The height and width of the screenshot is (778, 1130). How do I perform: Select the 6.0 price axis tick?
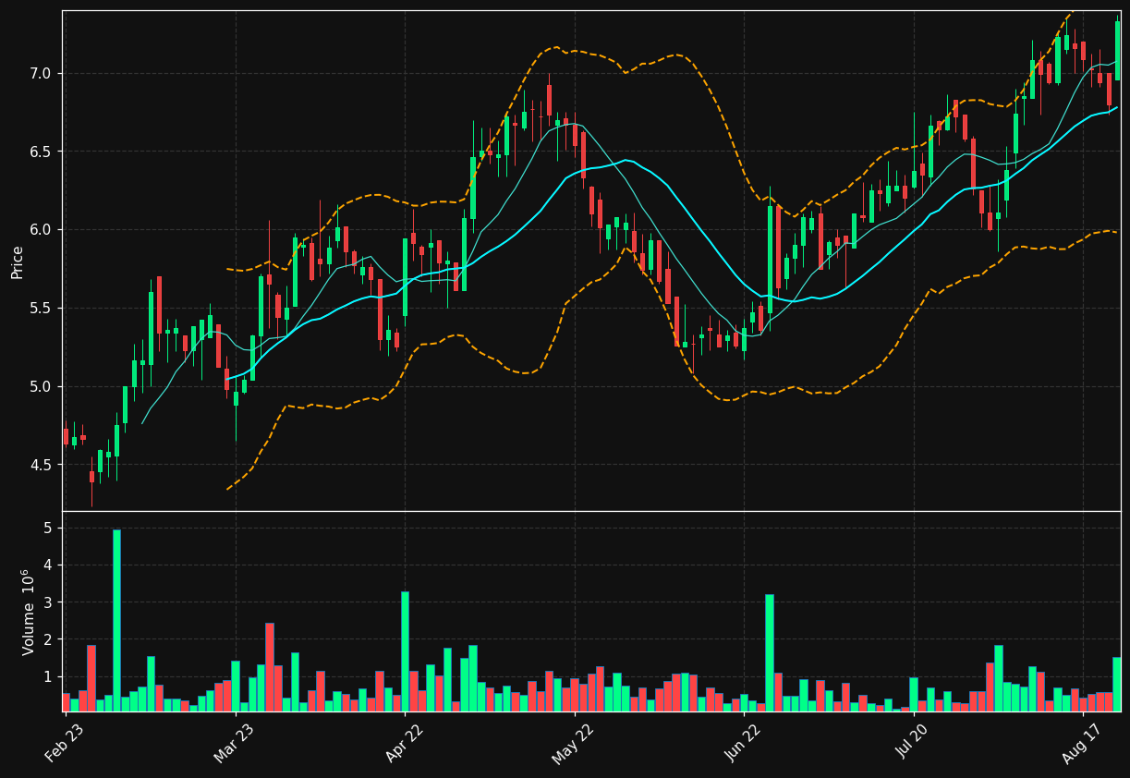43,230
